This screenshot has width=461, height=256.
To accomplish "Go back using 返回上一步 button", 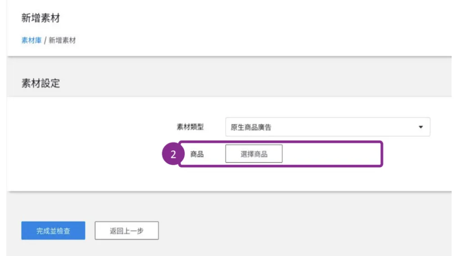I will (x=127, y=231).
